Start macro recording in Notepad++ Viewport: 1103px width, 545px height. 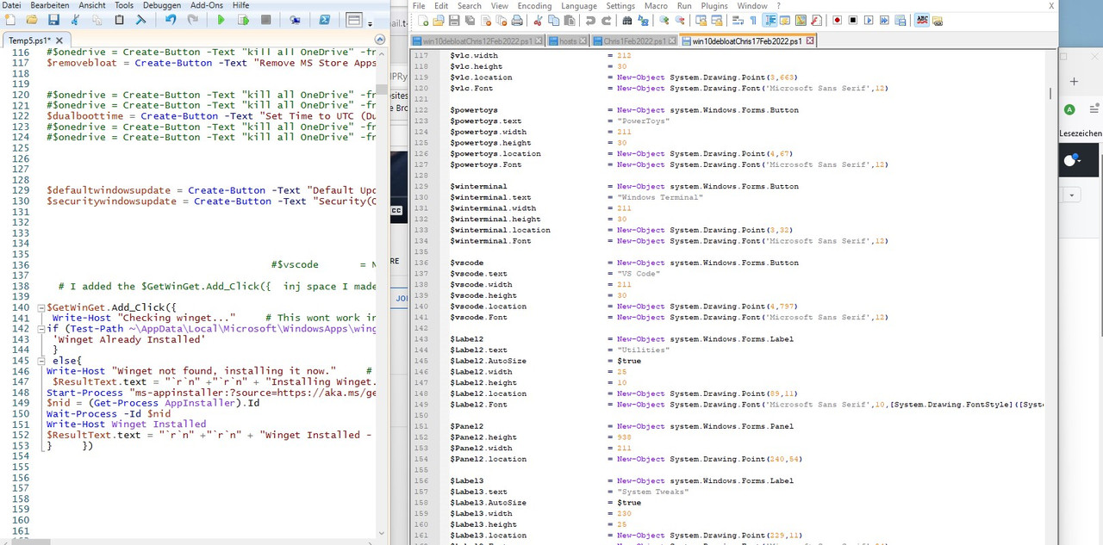838,20
